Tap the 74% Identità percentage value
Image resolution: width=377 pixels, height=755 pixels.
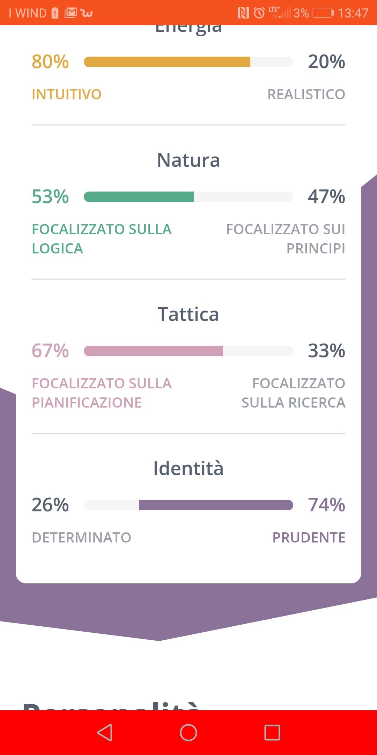pos(326,505)
